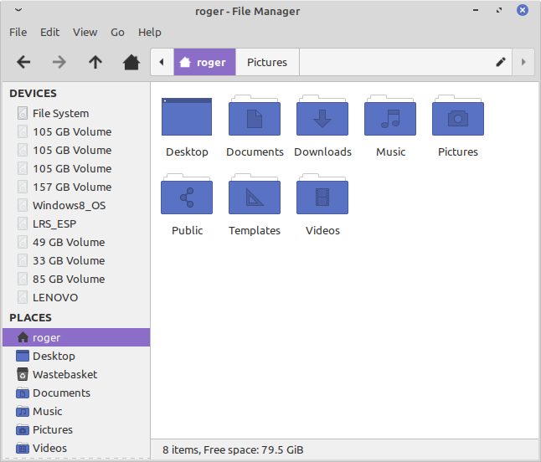Open the Videos folder icon
This screenshot has width=541, height=462.
[322, 196]
